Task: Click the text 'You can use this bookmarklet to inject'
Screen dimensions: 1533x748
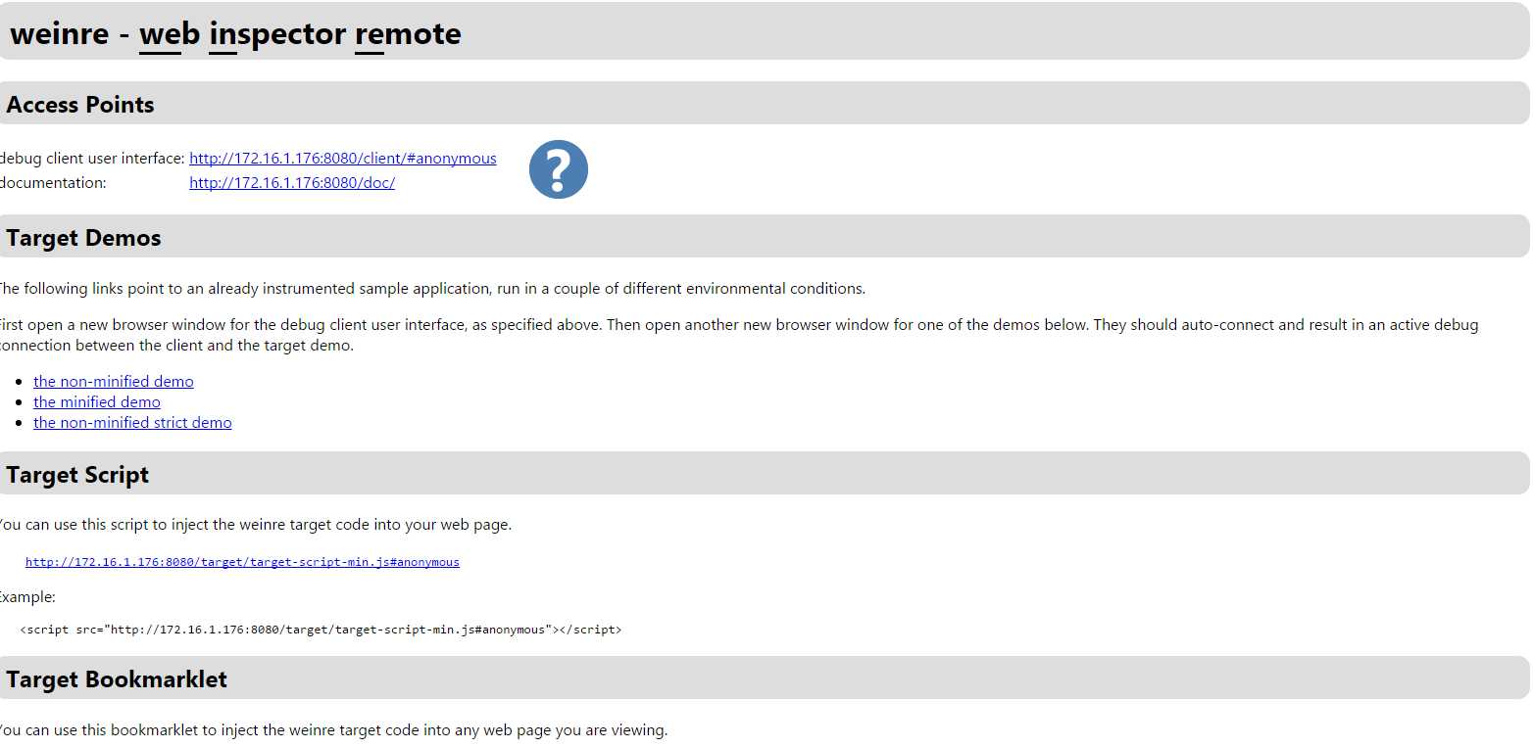Action: (x=127, y=729)
